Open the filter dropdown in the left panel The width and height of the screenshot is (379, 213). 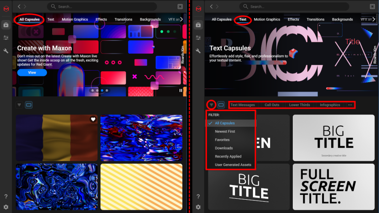tap(19, 104)
